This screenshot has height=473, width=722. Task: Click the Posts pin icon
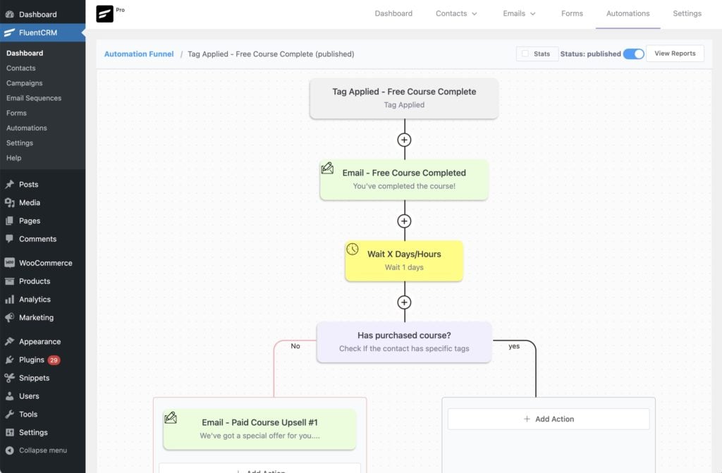tap(9, 184)
